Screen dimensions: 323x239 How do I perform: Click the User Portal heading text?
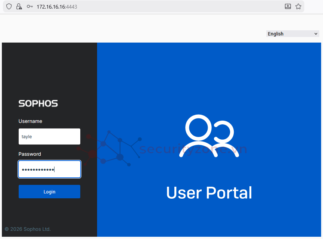coord(209,193)
